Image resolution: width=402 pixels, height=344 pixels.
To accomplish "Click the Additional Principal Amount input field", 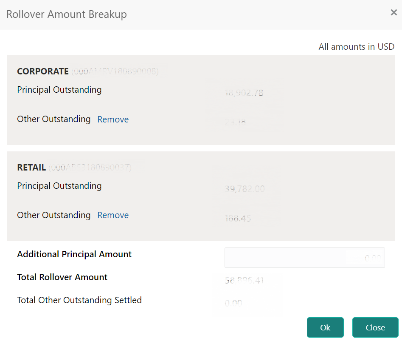I will (304, 258).
